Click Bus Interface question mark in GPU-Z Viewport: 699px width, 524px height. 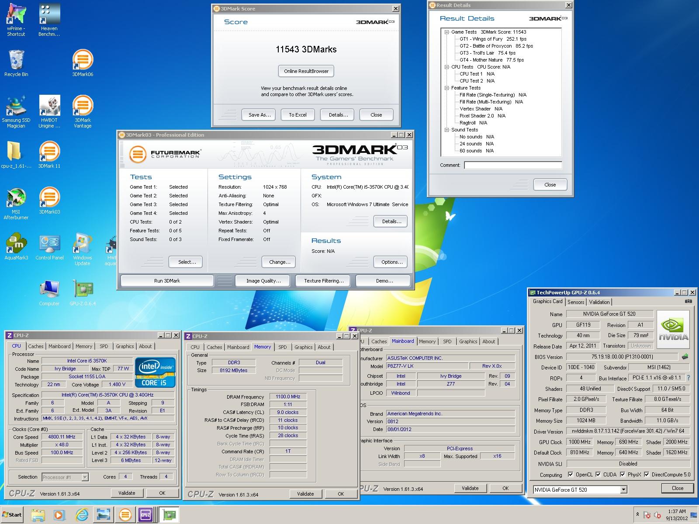[689, 378]
